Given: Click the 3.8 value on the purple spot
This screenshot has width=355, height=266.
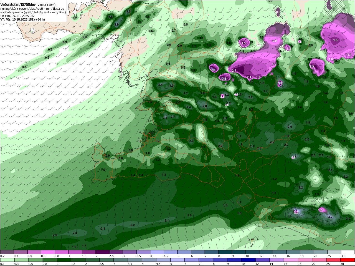Looking at the screenshot, I should [x=213, y=70].
